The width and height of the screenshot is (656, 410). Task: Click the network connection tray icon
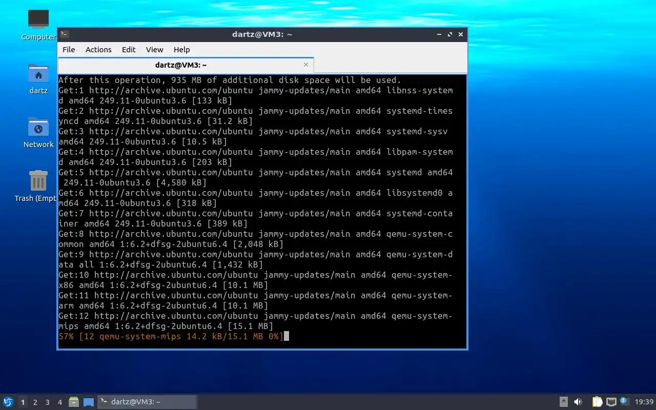click(611, 402)
